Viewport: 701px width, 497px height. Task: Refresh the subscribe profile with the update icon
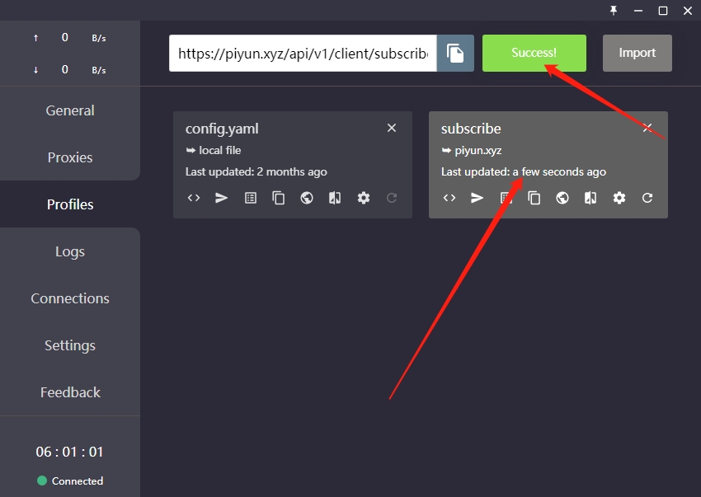pyautogui.click(x=647, y=198)
